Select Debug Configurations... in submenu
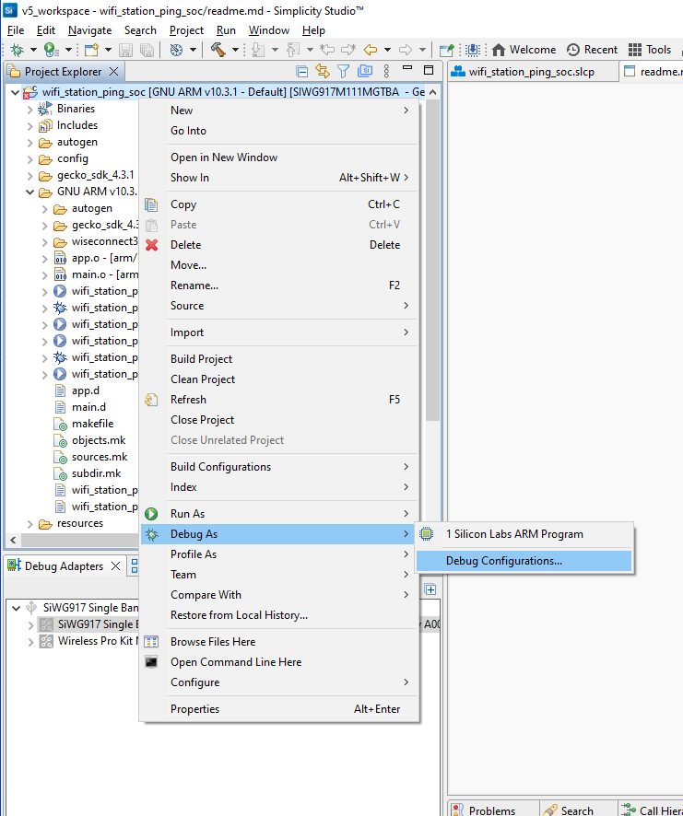 (503, 561)
